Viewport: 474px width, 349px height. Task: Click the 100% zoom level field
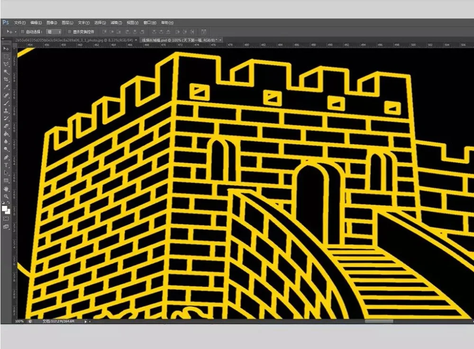(19, 321)
